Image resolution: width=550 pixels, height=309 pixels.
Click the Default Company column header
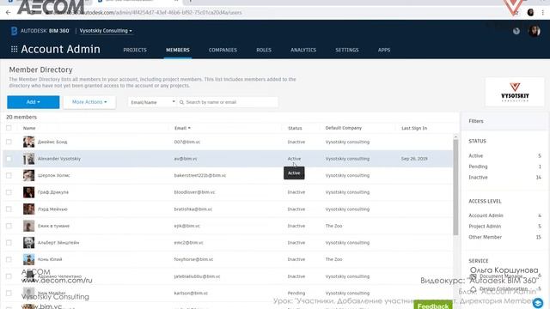point(344,128)
